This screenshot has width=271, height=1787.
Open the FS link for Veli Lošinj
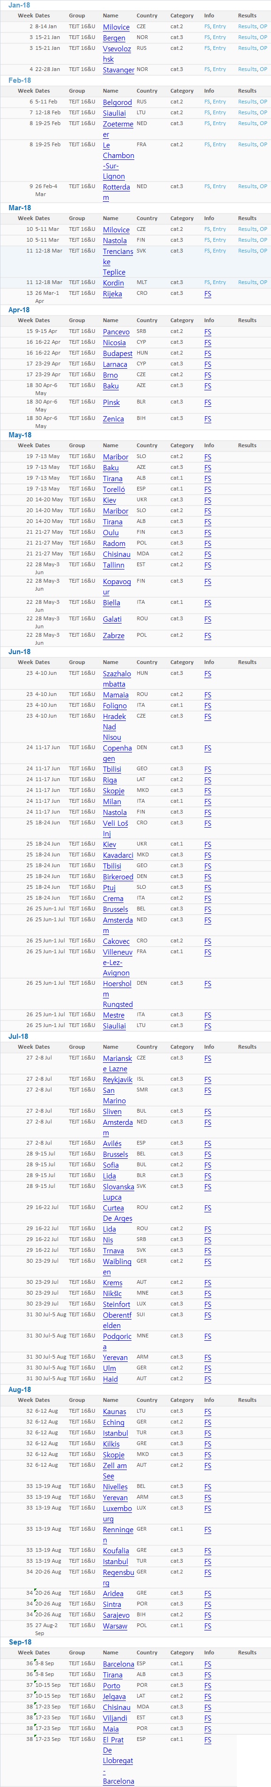[x=207, y=823]
